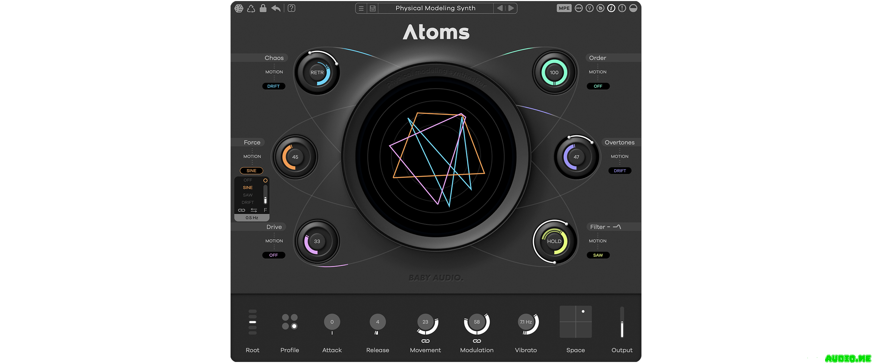The image size is (872, 363).
Task: Go to the previous preset arrow
Action: click(x=500, y=8)
